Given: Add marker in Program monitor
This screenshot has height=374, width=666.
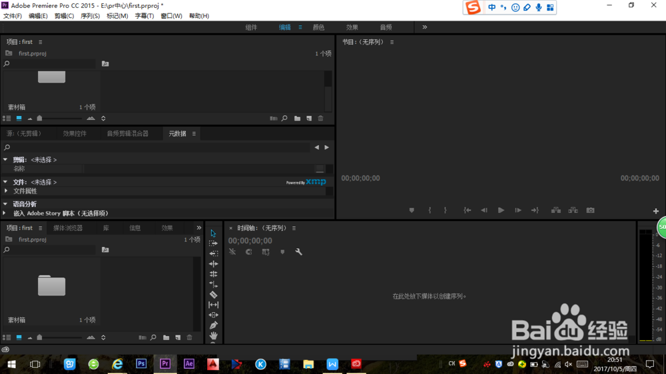Looking at the screenshot, I should pos(412,210).
